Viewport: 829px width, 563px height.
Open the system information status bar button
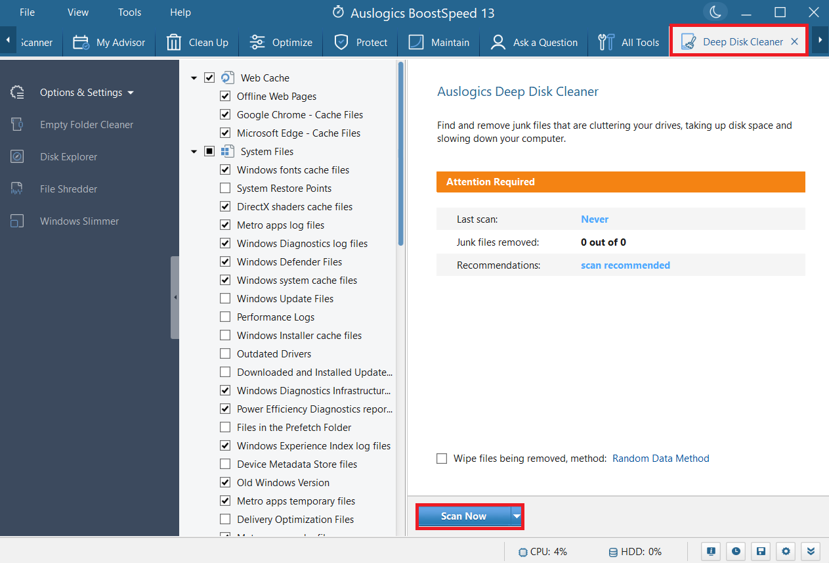pyautogui.click(x=711, y=551)
